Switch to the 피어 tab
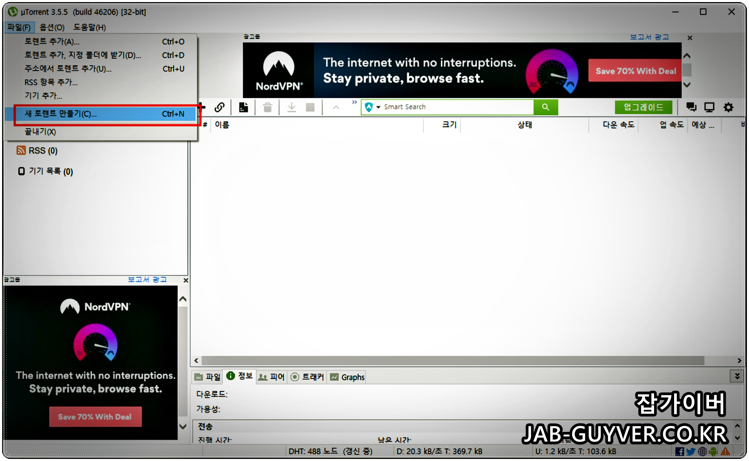749x461 pixels. click(271, 377)
